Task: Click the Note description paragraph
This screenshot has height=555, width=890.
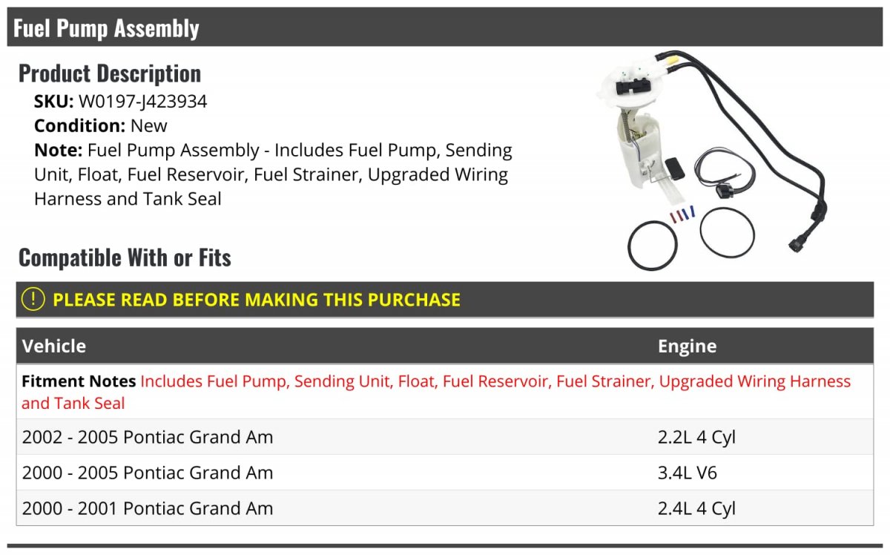Action: (273, 174)
